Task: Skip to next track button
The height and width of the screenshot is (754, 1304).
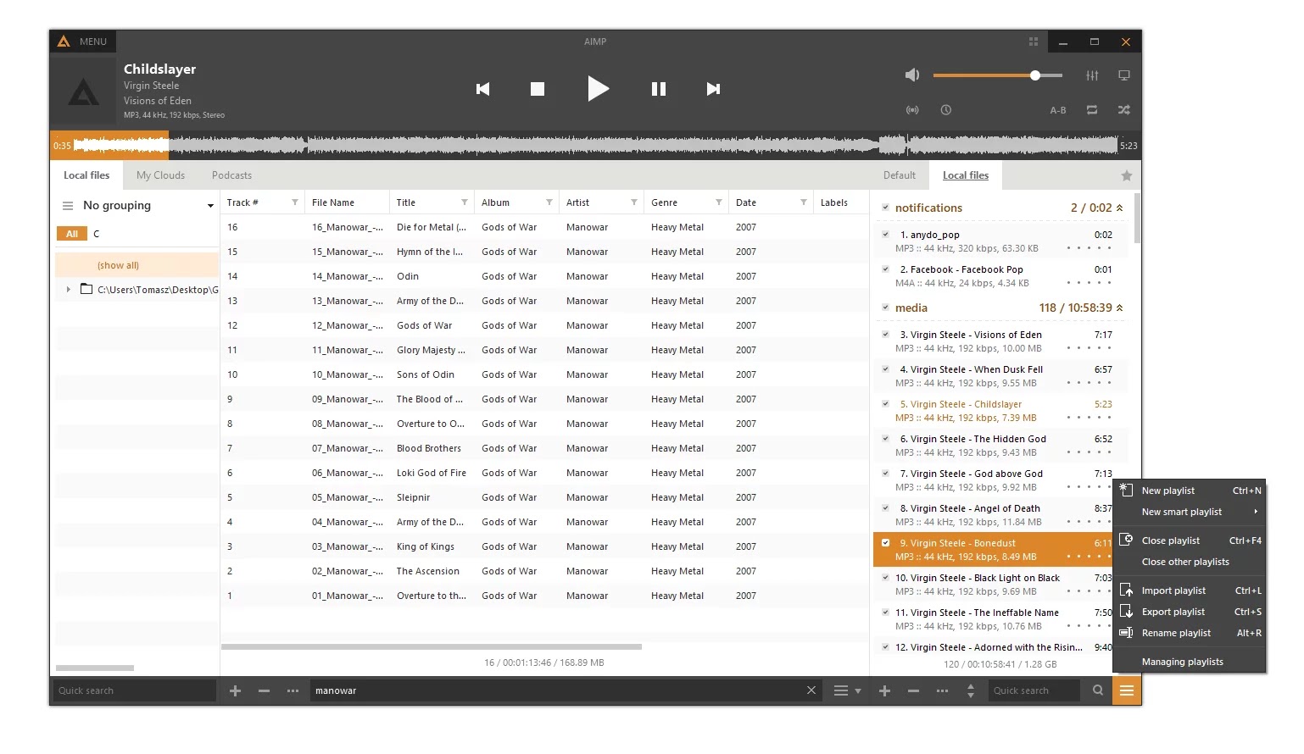Action: coord(713,89)
